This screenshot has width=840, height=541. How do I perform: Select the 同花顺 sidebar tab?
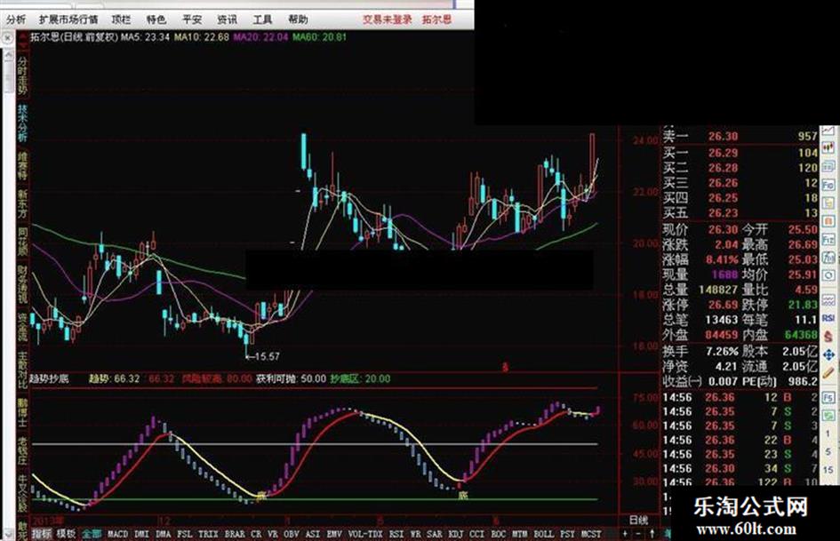pos(22,242)
